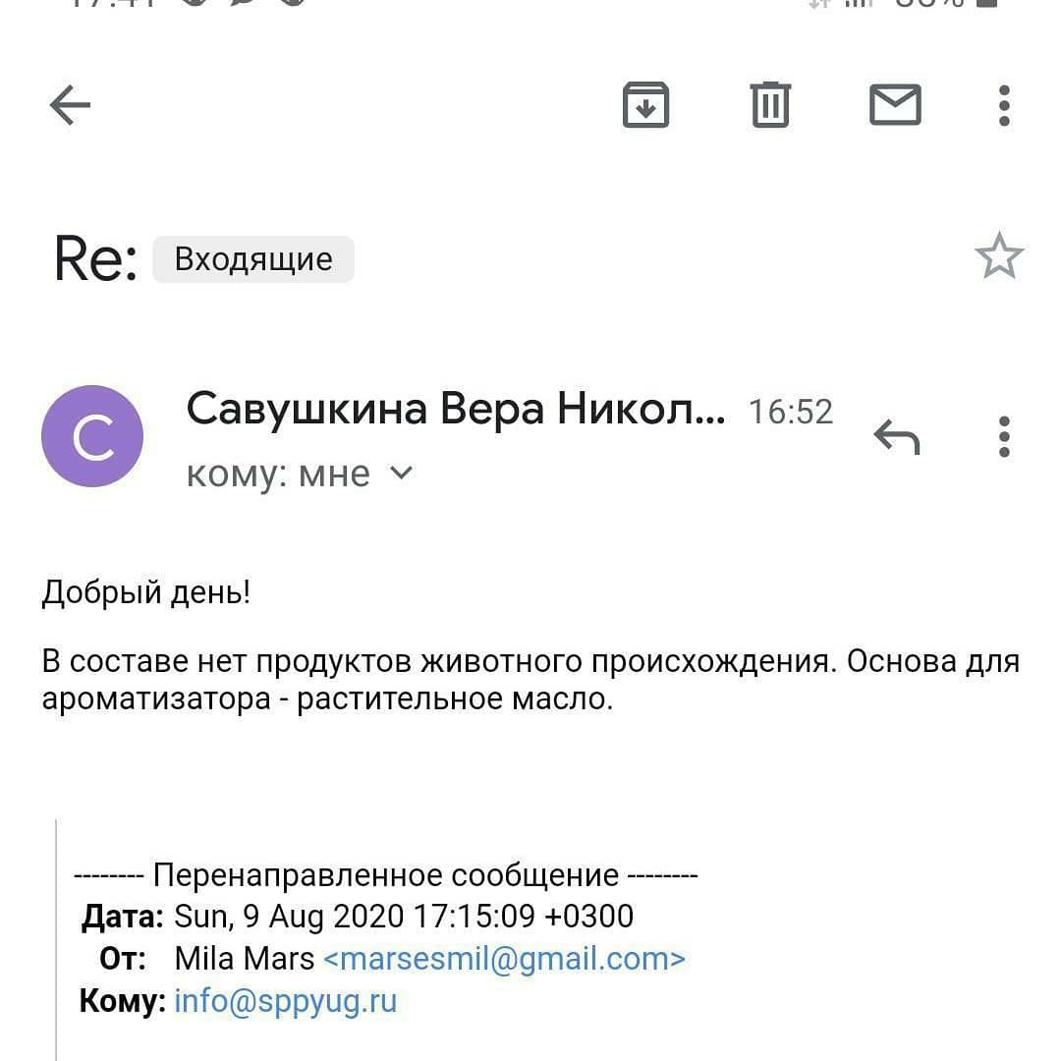Tap sender name Савушкина Вера Никол…
The height and width of the screenshot is (1061, 1061).
456,409
